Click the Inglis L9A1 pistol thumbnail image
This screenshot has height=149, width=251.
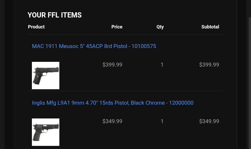point(45,132)
